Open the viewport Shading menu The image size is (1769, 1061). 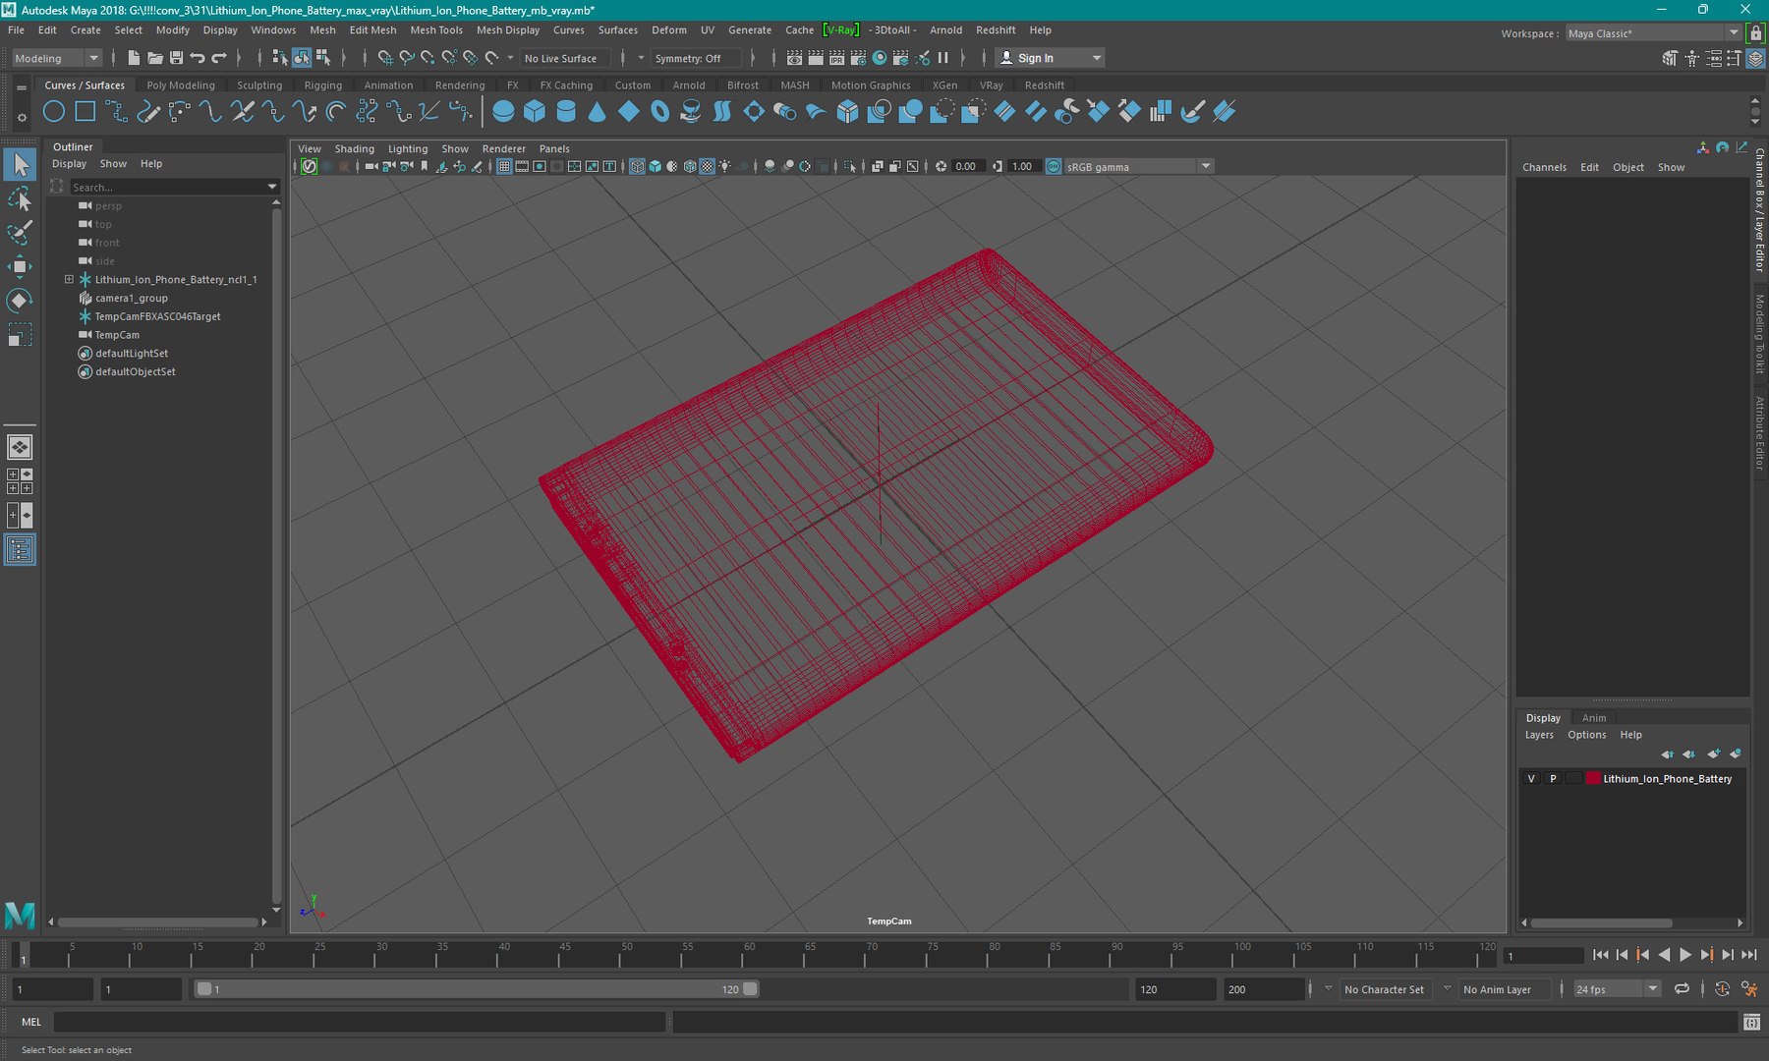[355, 149]
